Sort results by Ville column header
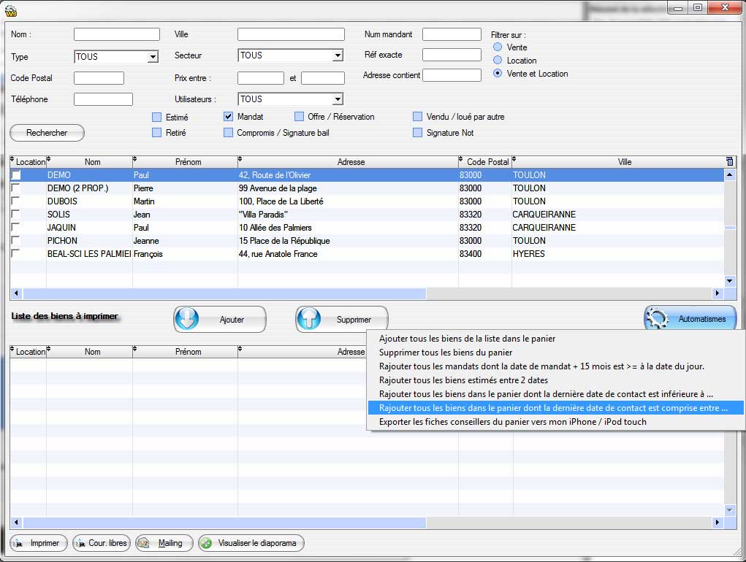Screen dimensions: 746x562 point(624,162)
